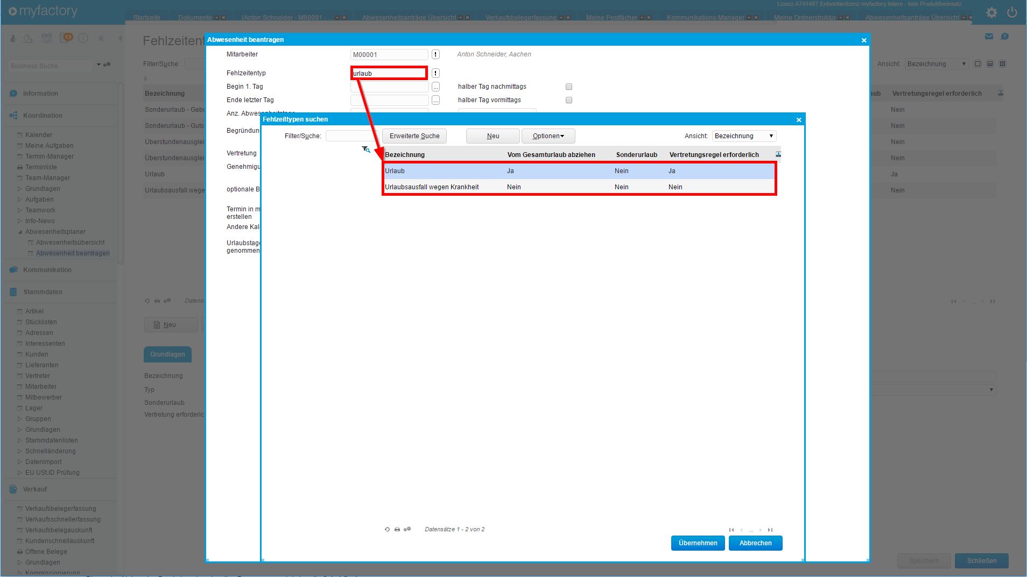This screenshot has height=577, width=1027.
Task: Click the print icon in the search dialog footer
Action: click(397, 530)
